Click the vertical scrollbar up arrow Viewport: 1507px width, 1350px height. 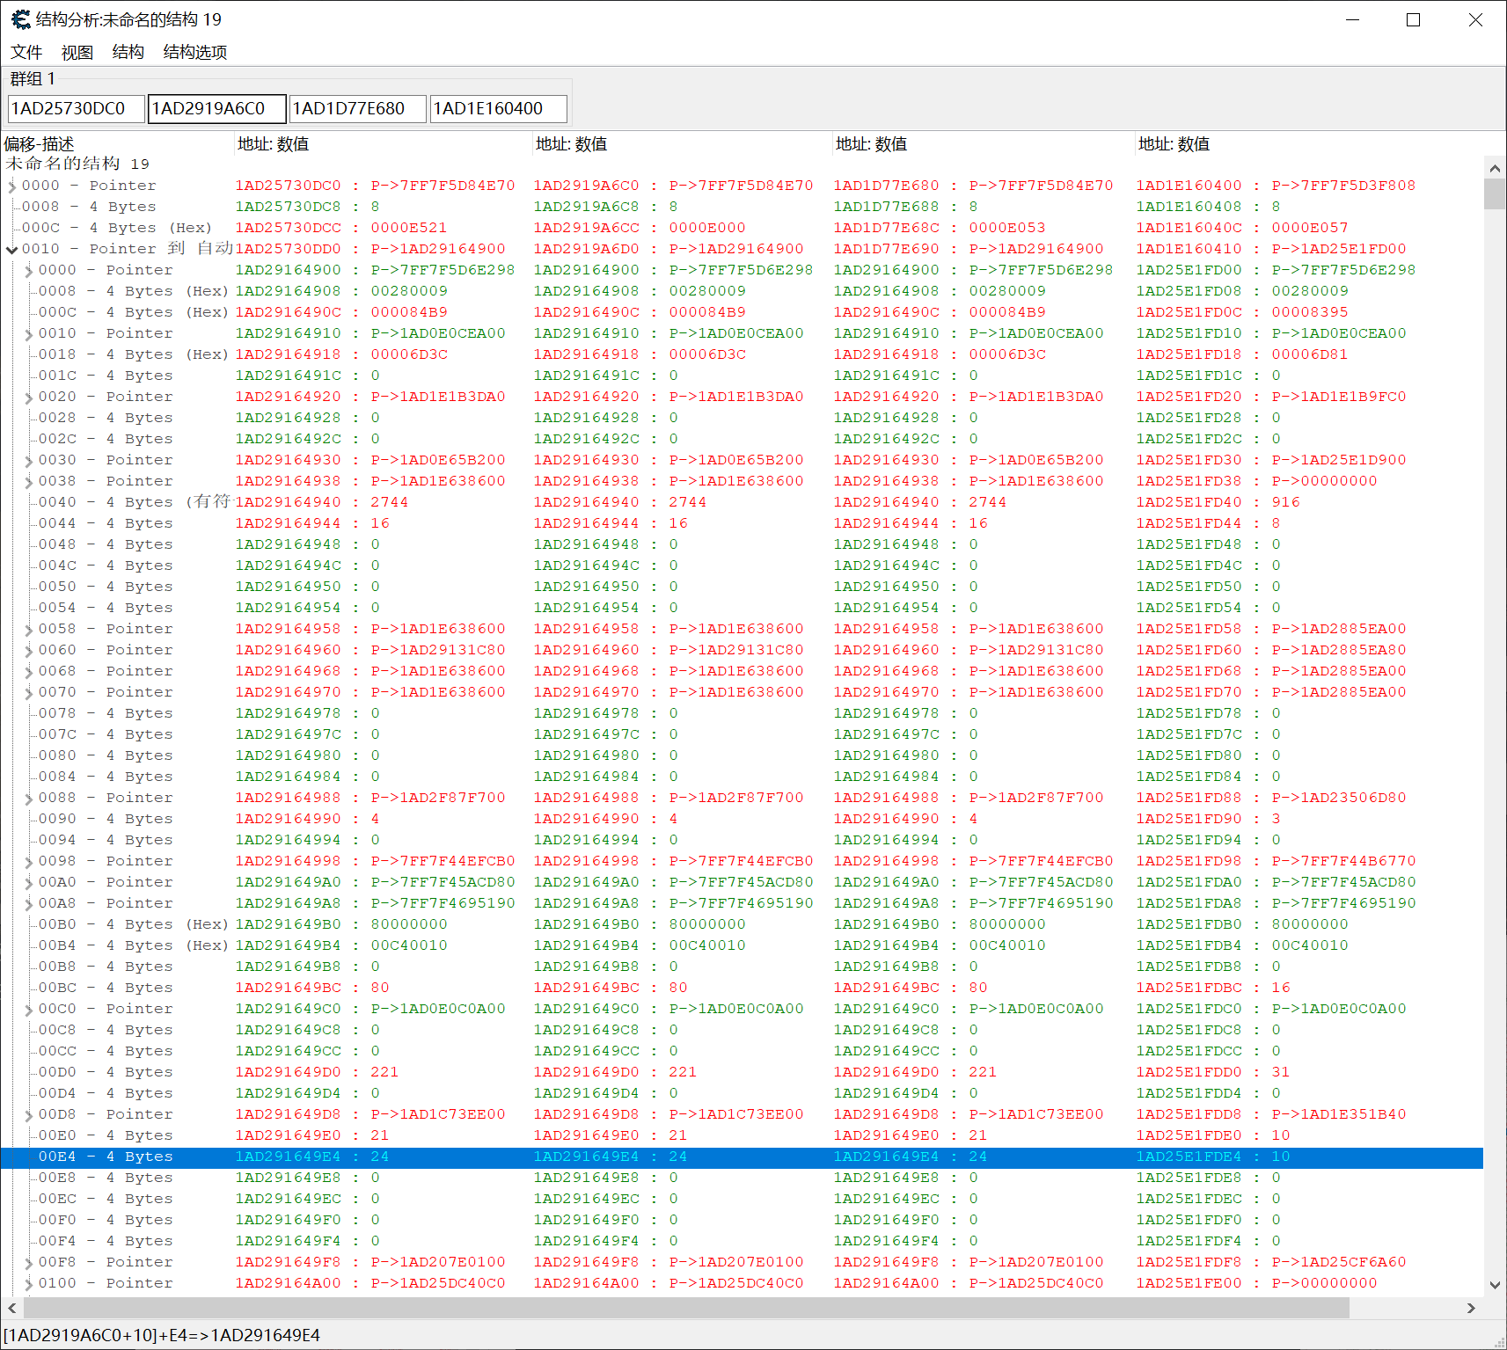[x=1495, y=168]
